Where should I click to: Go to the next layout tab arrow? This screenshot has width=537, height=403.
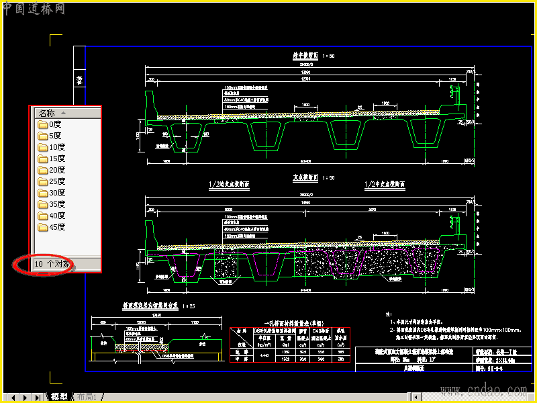click(x=25, y=398)
